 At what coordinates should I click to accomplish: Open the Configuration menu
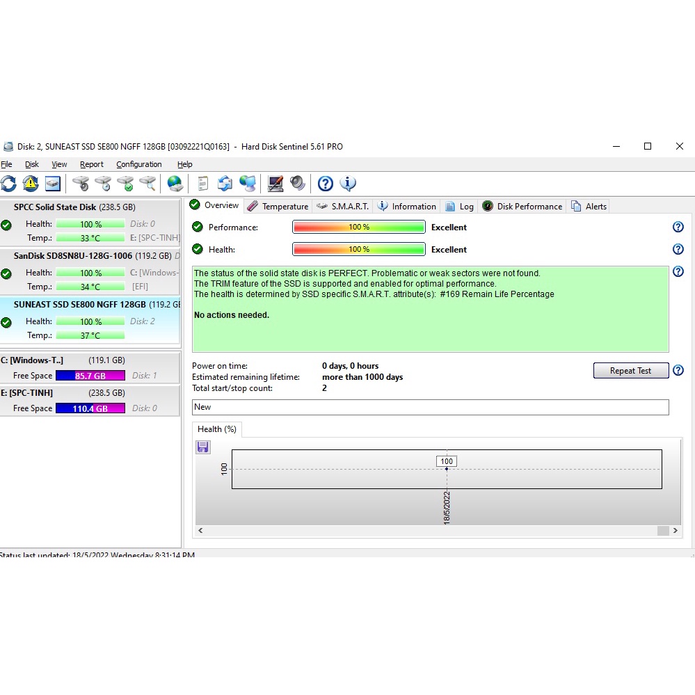coord(139,164)
